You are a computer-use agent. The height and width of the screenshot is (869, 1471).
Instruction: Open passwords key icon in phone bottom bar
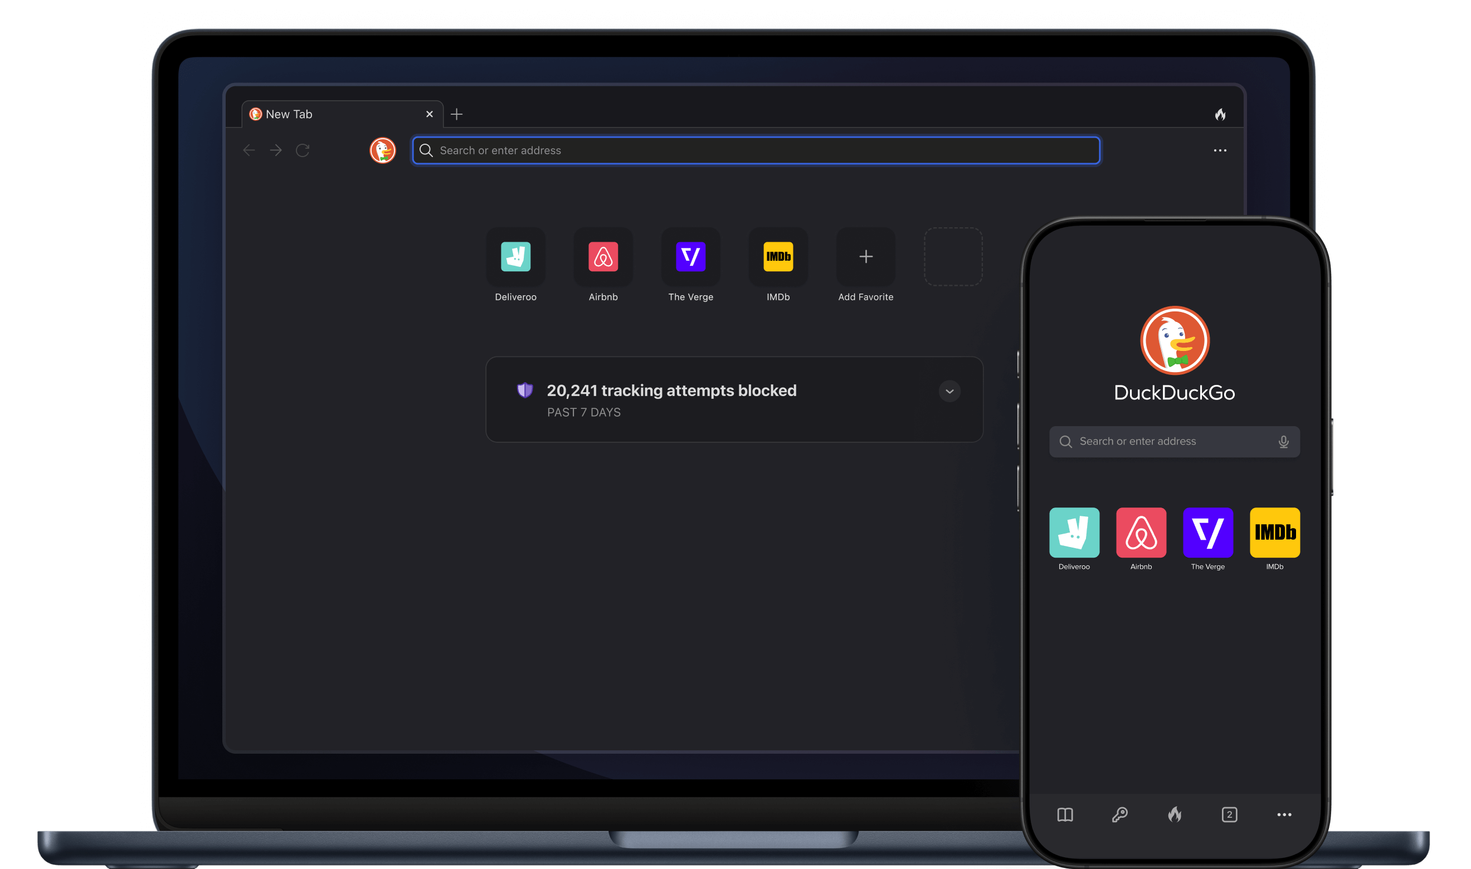(1119, 814)
